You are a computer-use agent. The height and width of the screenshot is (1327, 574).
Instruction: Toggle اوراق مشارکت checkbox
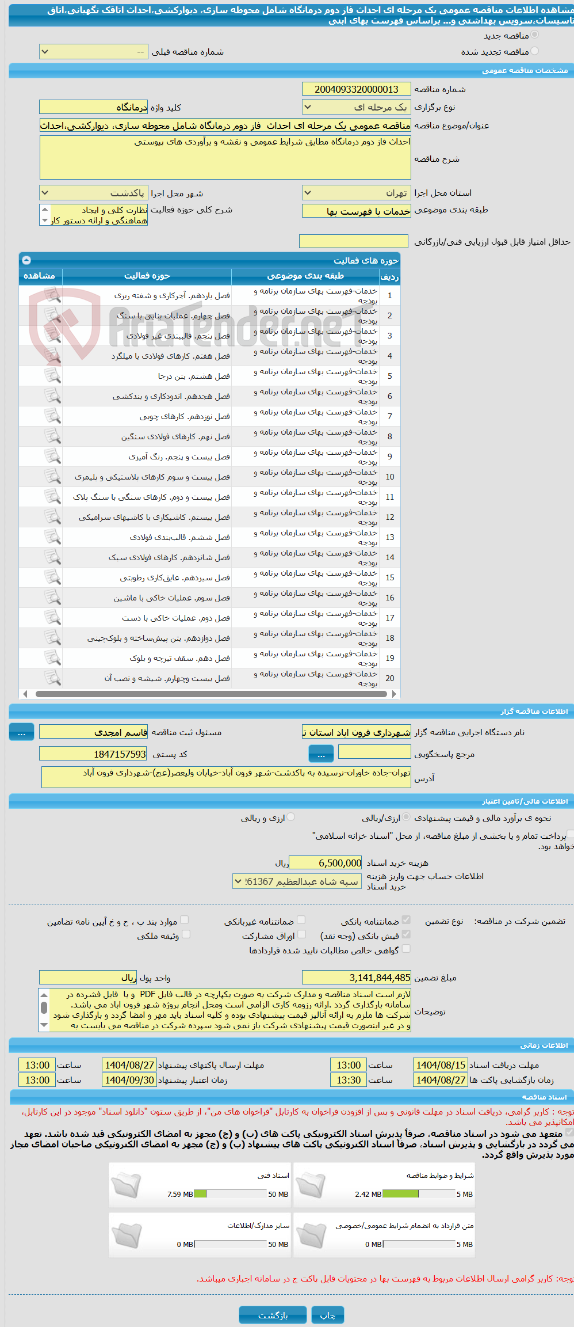(301, 934)
